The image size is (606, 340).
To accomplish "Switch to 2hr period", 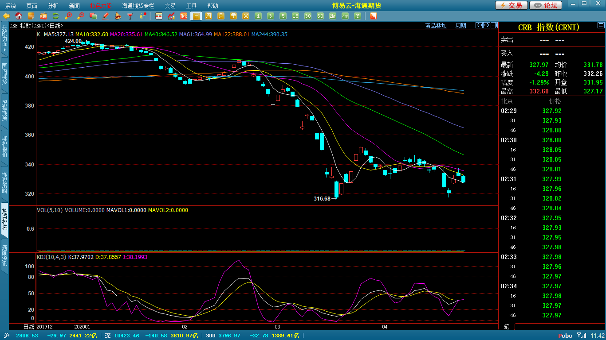I will point(333,16).
